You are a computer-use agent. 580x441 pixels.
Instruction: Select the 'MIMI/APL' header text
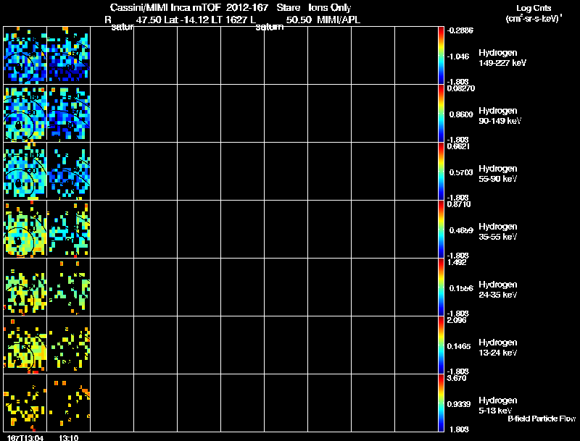(339, 20)
